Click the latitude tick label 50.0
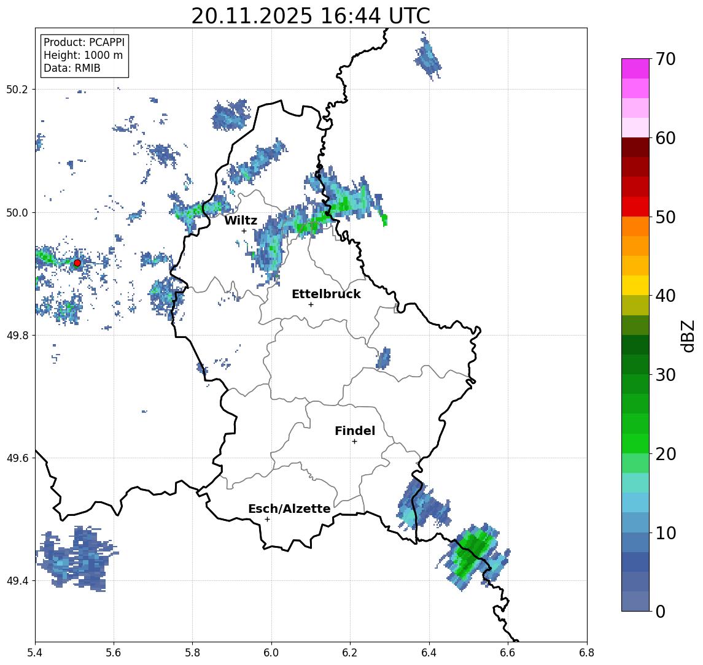 (17, 212)
